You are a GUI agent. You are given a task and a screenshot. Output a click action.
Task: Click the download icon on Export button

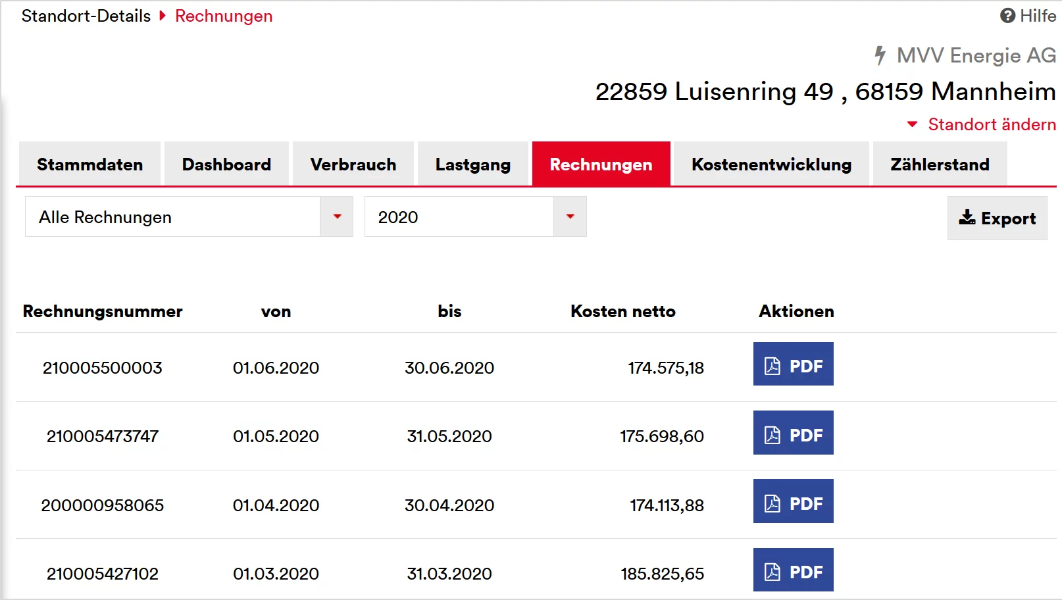click(x=967, y=218)
